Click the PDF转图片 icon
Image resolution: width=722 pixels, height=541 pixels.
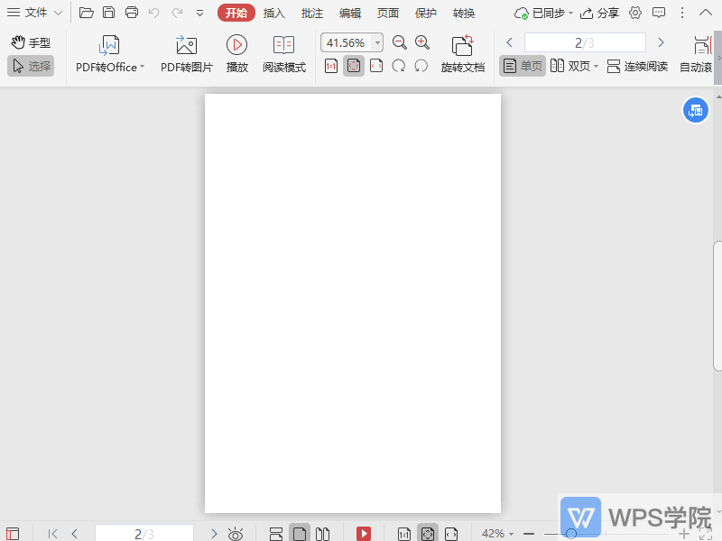[x=186, y=45]
